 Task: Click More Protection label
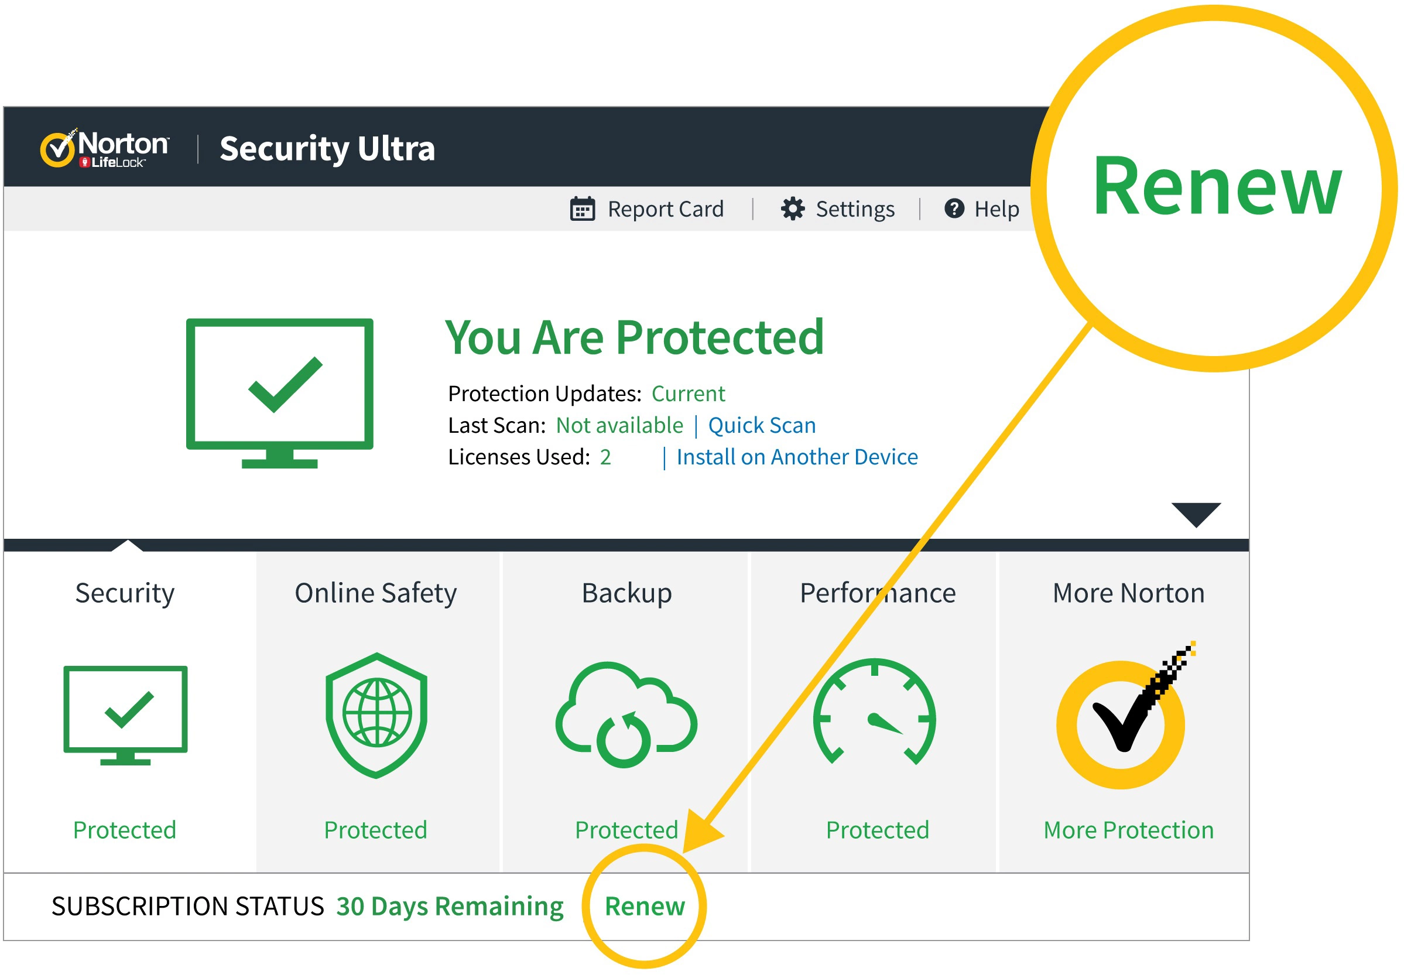point(1128,830)
